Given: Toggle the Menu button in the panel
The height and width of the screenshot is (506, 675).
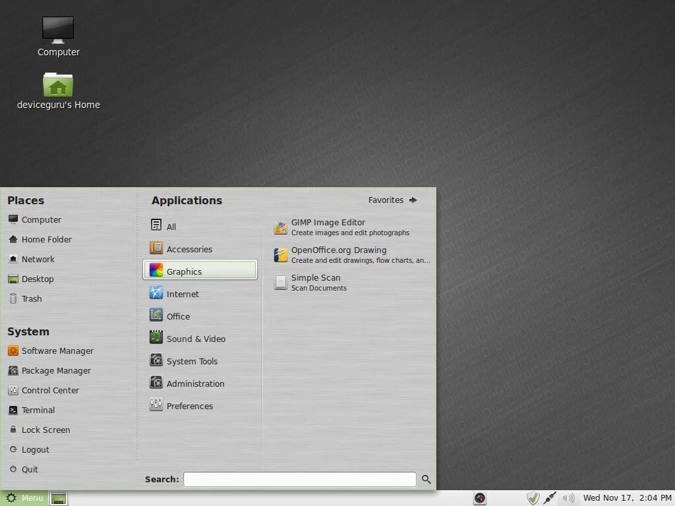Looking at the screenshot, I should tap(24, 498).
